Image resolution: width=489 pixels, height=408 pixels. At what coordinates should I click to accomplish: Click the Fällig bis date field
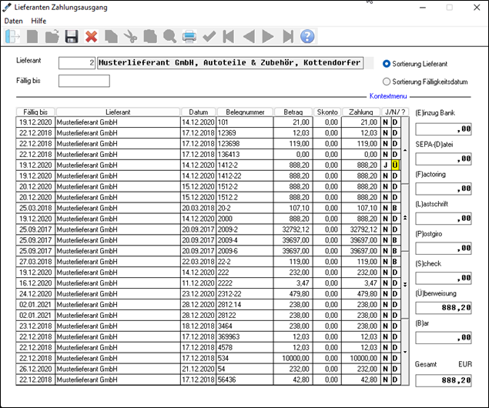click(x=84, y=81)
